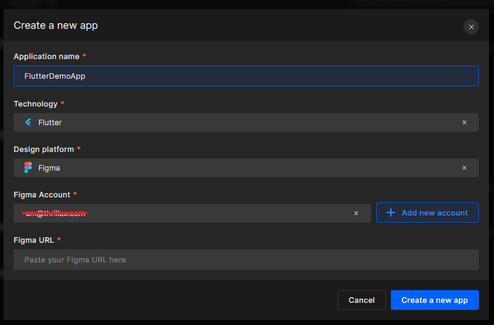Select the FlutterDemoApp text

click(x=55, y=76)
